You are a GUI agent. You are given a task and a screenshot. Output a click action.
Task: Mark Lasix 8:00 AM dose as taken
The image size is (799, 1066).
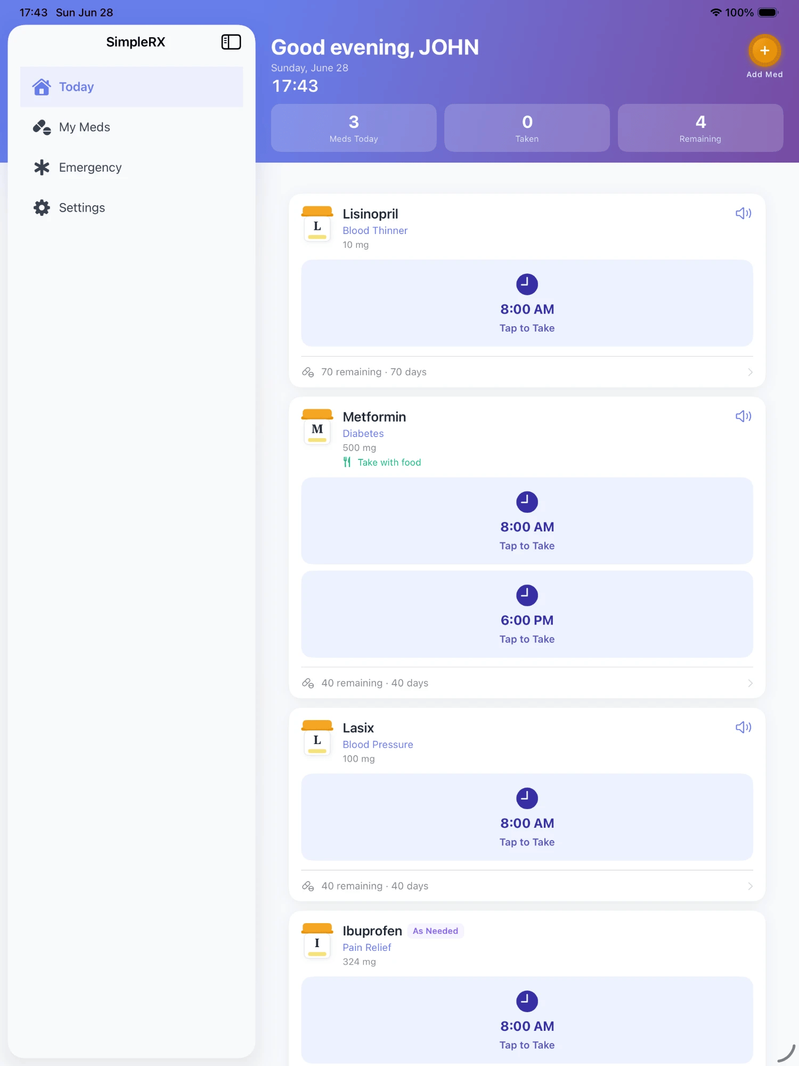pos(527,817)
